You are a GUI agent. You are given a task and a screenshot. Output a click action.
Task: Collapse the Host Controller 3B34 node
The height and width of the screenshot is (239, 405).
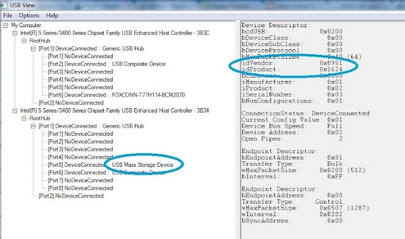point(15,111)
